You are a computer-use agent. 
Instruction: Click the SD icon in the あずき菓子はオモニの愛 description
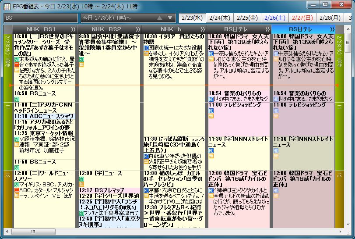[17, 59]
